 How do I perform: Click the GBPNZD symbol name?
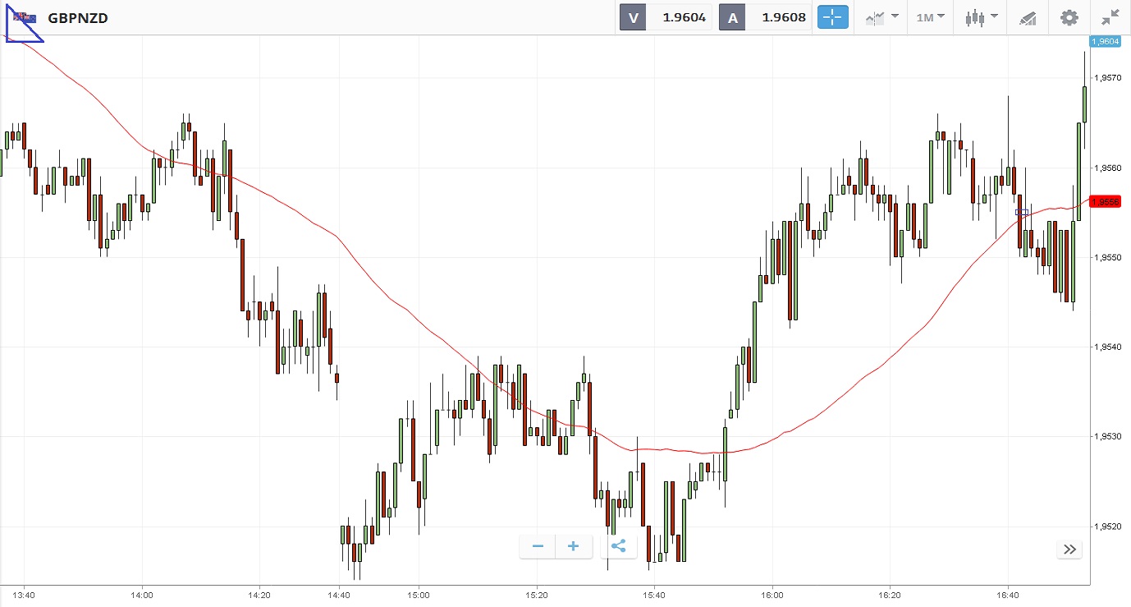78,17
